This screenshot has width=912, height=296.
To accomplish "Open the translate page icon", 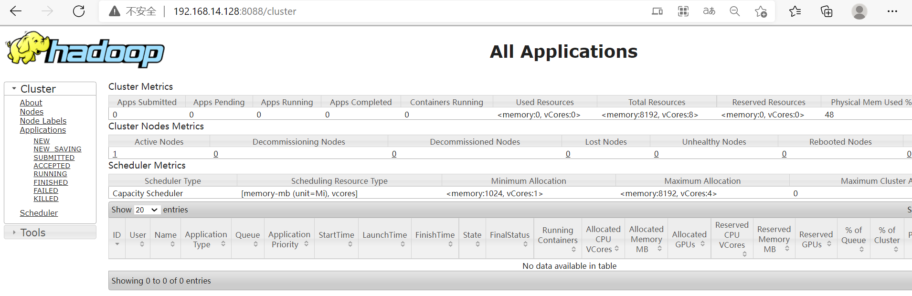I will [x=709, y=11].
